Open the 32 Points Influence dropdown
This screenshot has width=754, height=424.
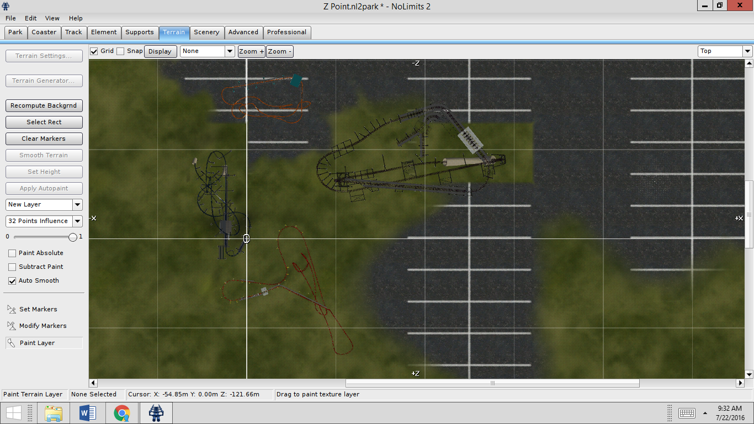pos(77,221)
